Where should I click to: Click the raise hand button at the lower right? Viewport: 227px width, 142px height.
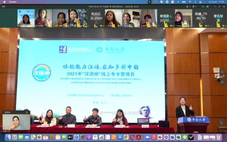[221, 122]
